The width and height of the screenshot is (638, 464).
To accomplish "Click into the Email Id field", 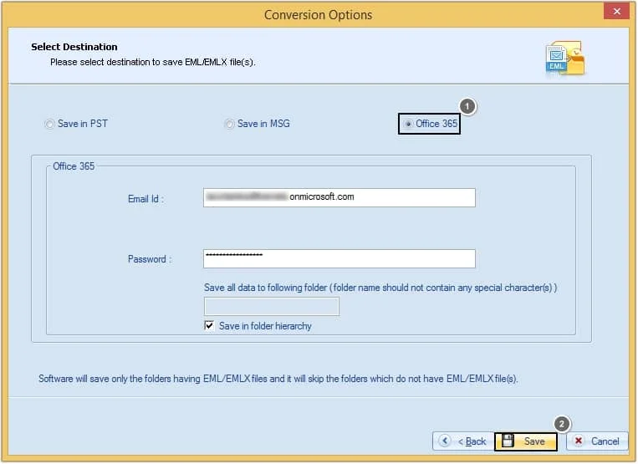I will click(339, 197).
